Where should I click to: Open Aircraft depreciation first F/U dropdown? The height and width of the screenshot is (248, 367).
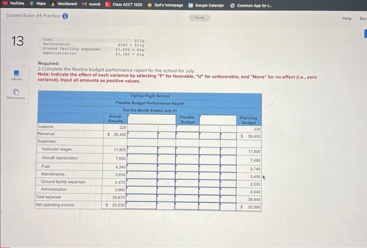(x=166, y=159)
